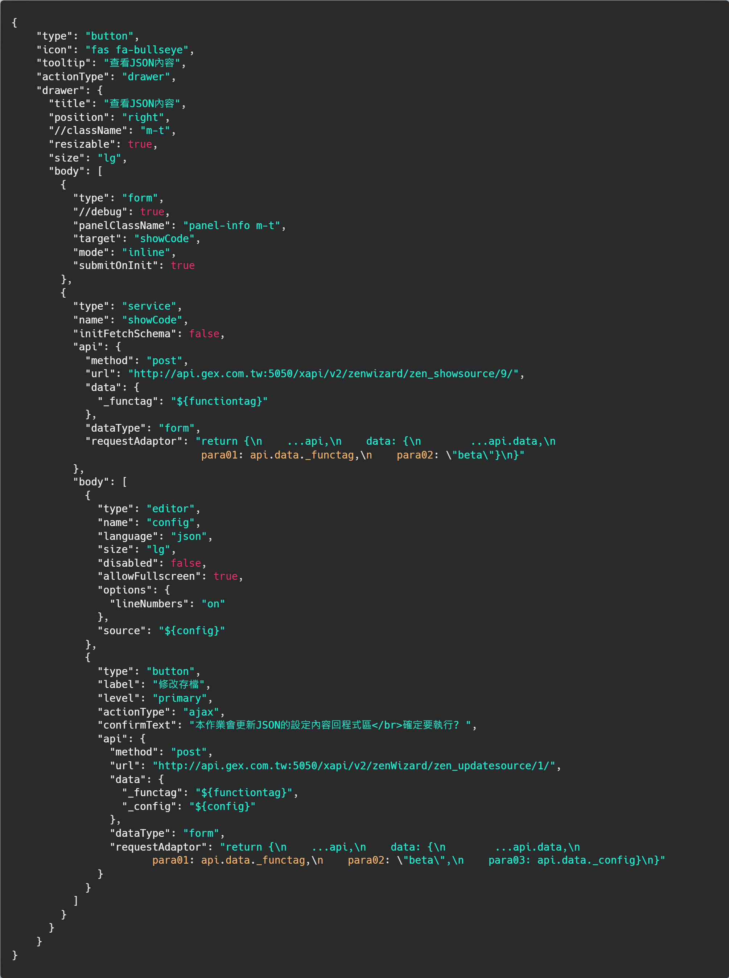Image resolution: width=729 pixels, height=978 pixels.
Task: Select the "primary" level value
Action: click(x=179, y=698)
